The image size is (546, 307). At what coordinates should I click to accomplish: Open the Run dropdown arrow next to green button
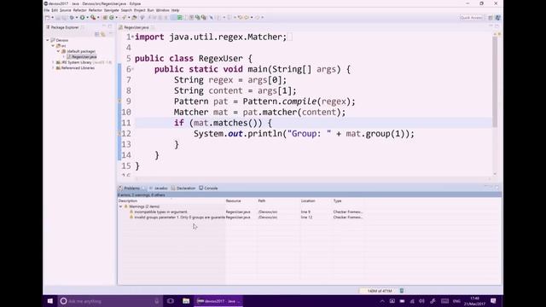pos(87,17)
